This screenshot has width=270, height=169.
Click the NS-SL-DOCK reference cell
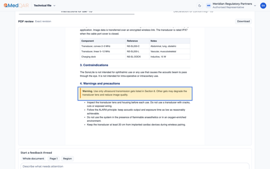137,57
